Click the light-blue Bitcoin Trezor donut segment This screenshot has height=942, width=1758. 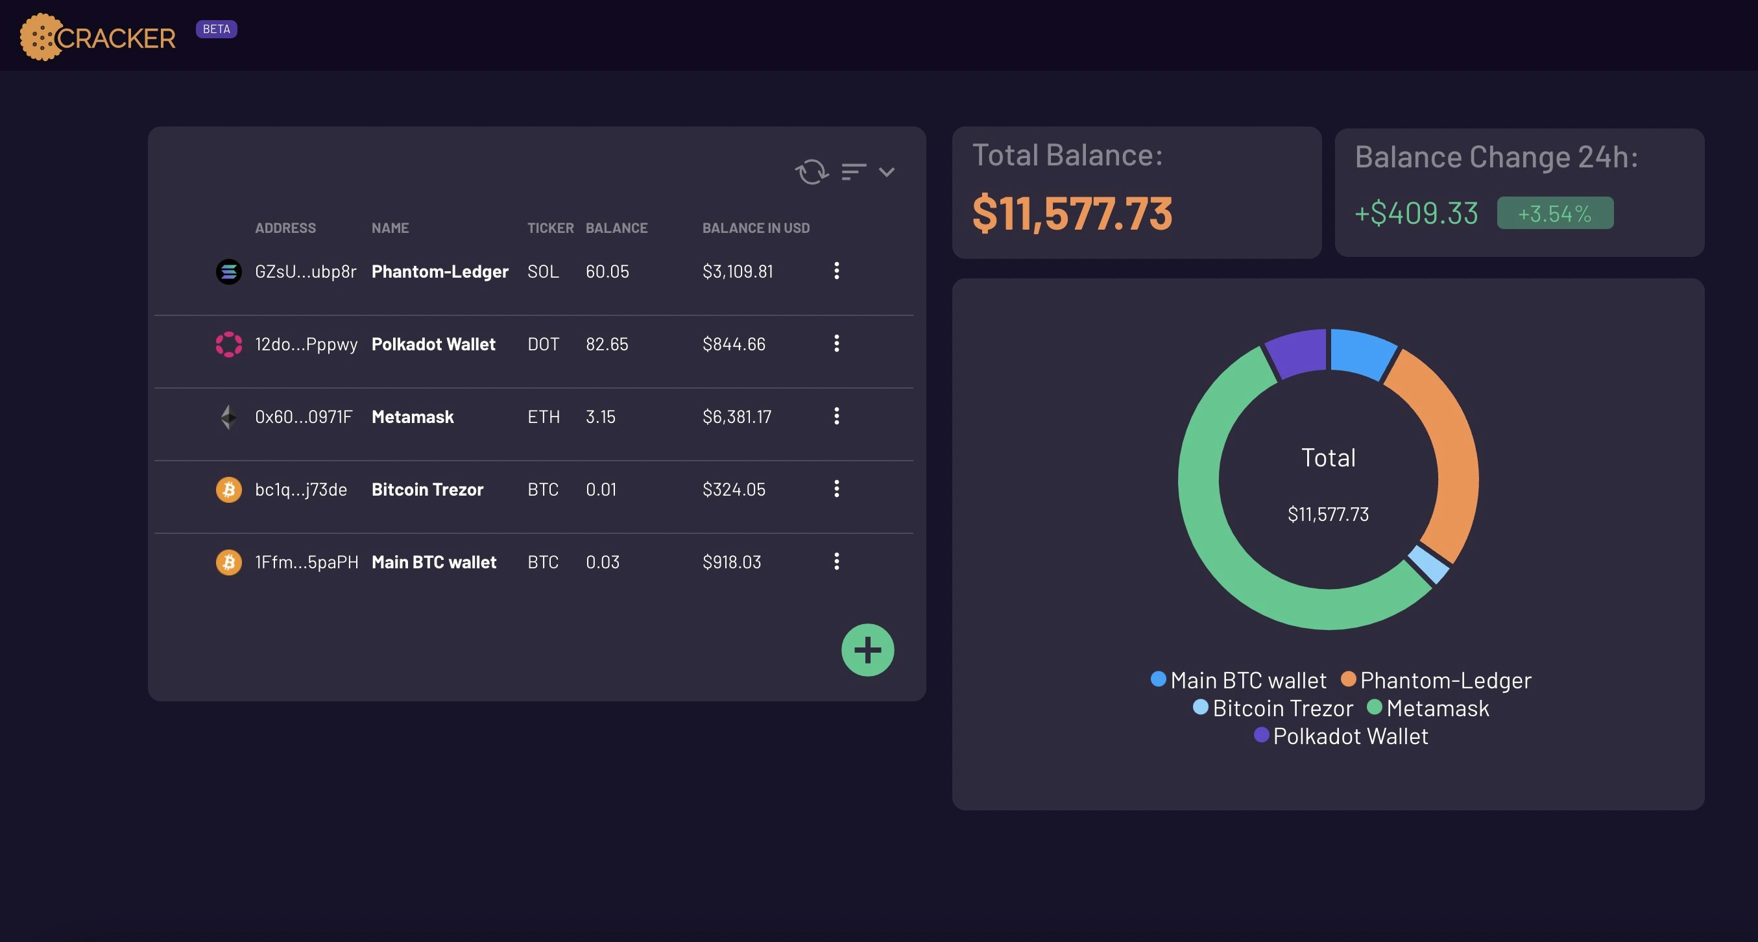click(x=1429, y=564)
